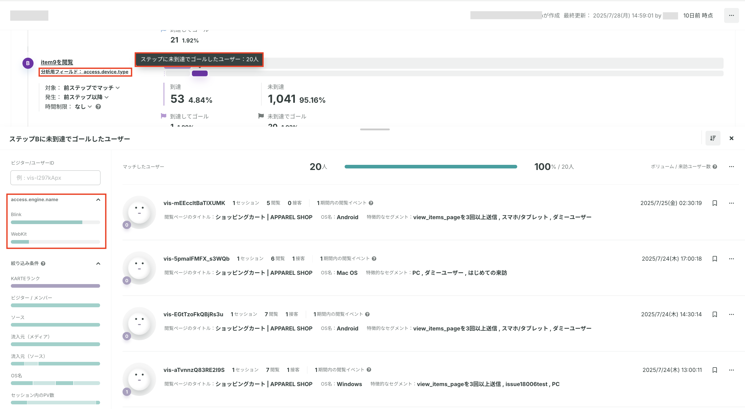Bookmark user vis-mEEccltBaTIXUMK
The height and width of the screenshot is (409, 745).
pos(715,203)
